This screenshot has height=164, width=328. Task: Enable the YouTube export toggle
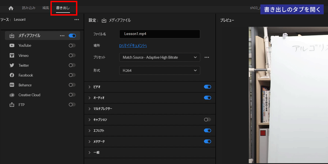(72, 46)
